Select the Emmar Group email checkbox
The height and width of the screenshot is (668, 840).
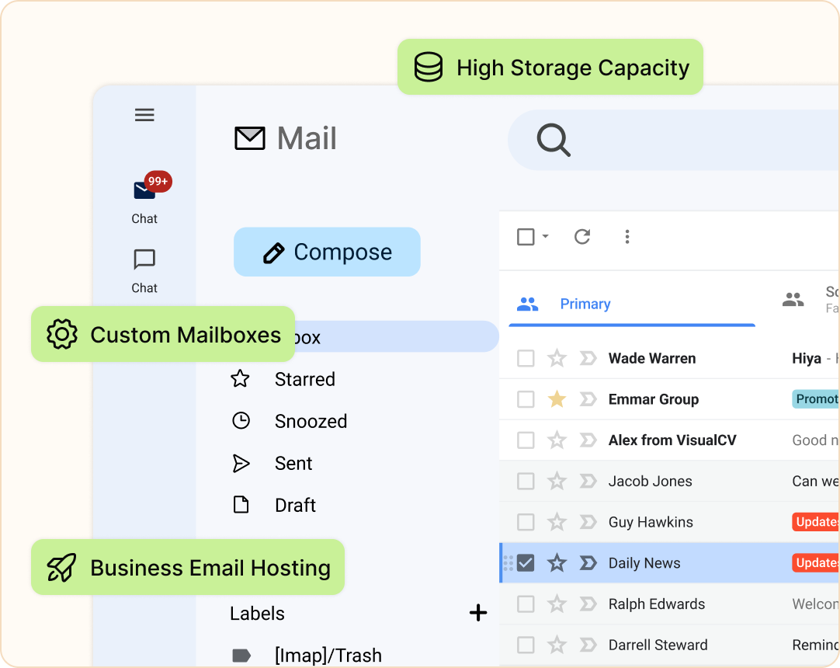click(x=526, y=399)
